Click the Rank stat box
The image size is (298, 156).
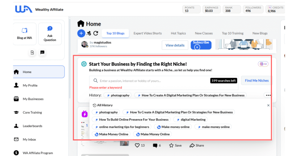click(x=232, y=9)
